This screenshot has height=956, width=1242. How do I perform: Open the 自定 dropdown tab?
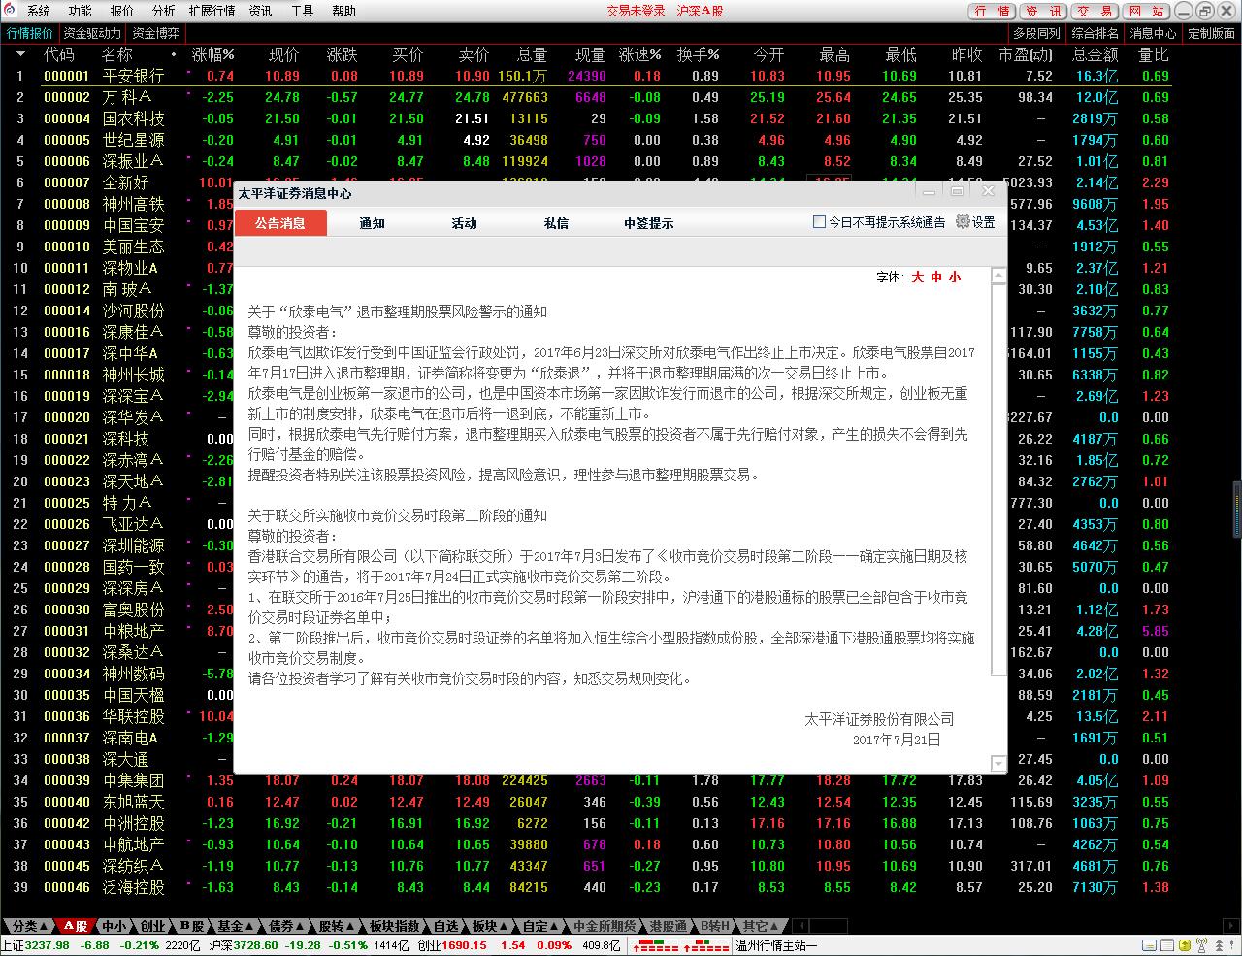click(541, 926)
